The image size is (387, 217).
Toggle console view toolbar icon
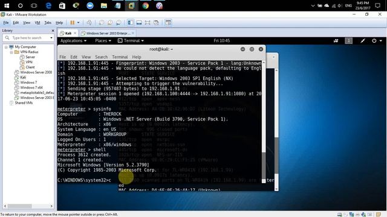pos(168,23)
